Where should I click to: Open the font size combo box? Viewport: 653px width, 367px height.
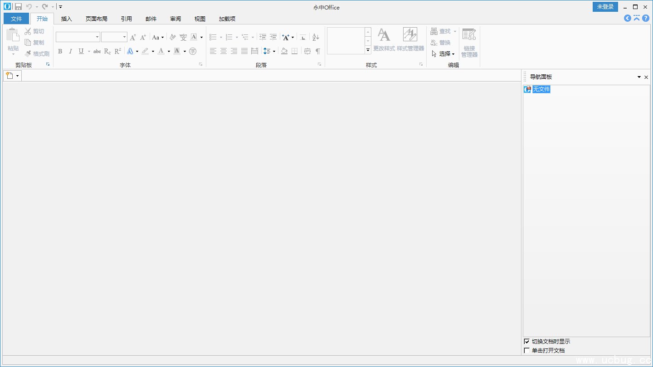(114, 37)
